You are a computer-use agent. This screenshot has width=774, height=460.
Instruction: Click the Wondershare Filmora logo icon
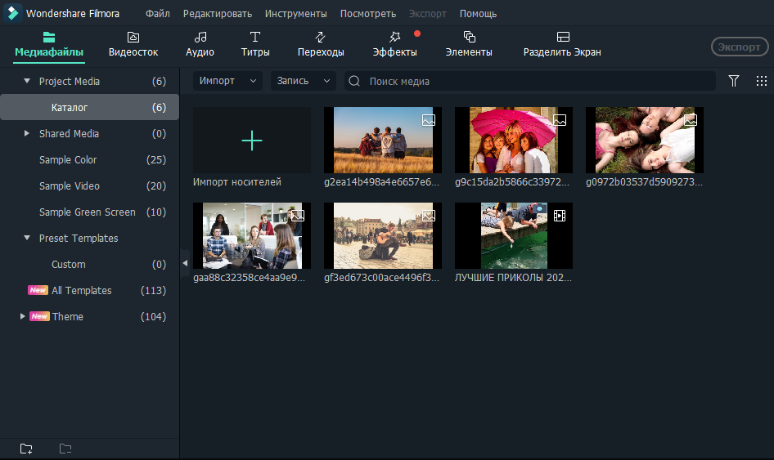13,13
